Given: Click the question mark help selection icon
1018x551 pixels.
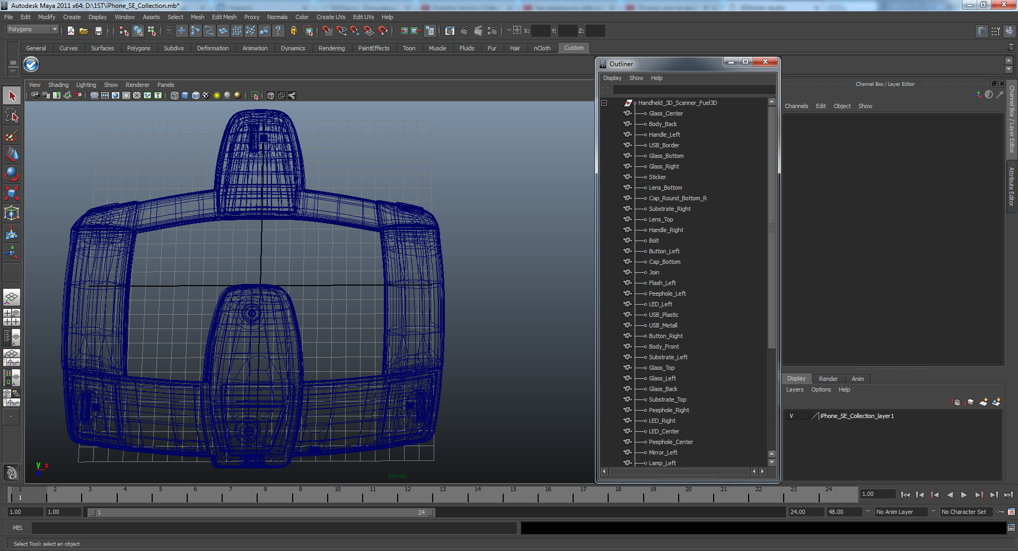Looking at the screenshot, I should 278,31.
